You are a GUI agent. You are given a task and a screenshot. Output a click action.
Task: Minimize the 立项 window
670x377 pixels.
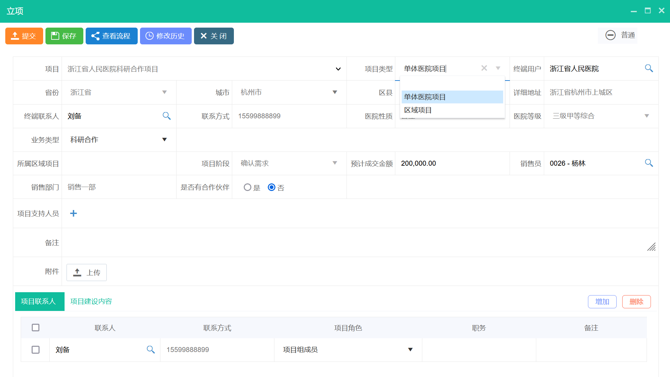tap(634, 11)
